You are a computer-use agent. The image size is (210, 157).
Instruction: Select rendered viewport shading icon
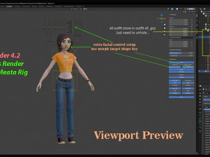click(194, 9)
